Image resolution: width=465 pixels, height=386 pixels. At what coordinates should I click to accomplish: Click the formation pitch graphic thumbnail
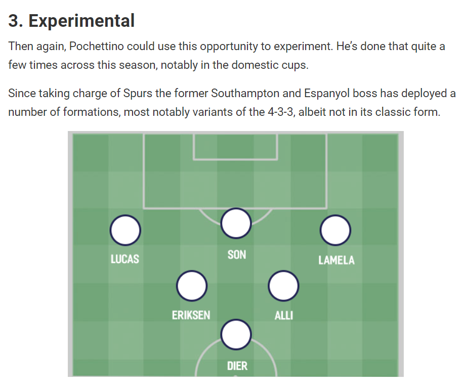(x=236, y=254)
